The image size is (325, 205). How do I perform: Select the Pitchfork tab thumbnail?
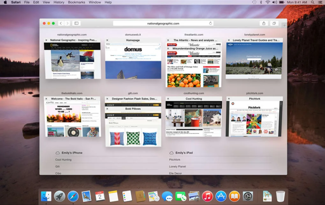point(254,117)
